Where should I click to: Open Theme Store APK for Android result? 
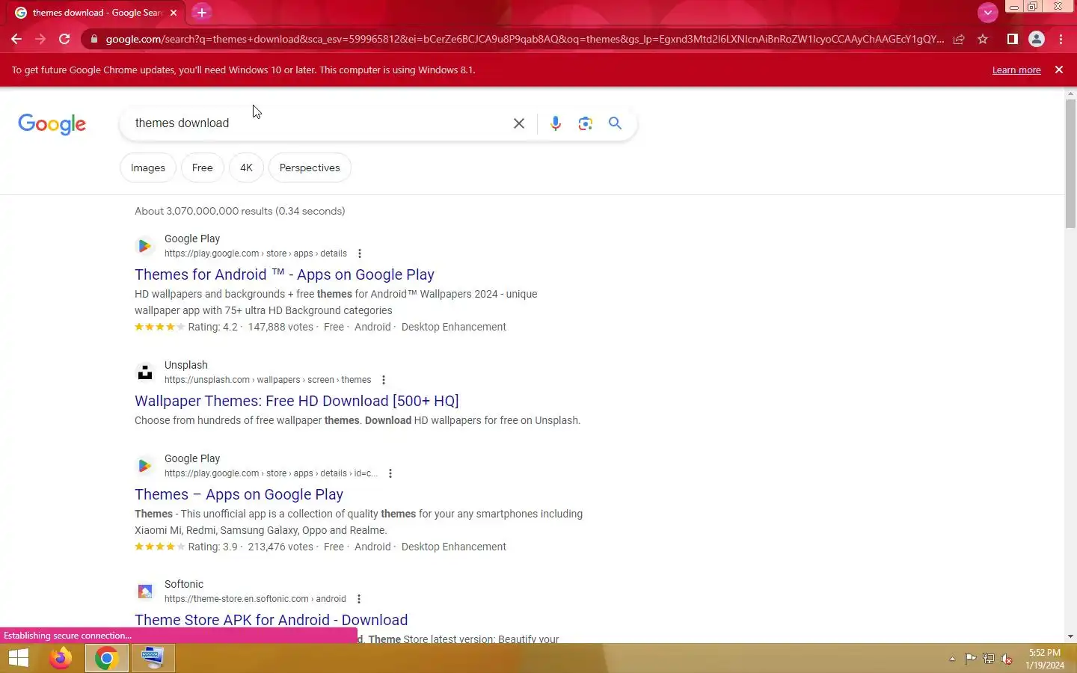tap(271, 620)
